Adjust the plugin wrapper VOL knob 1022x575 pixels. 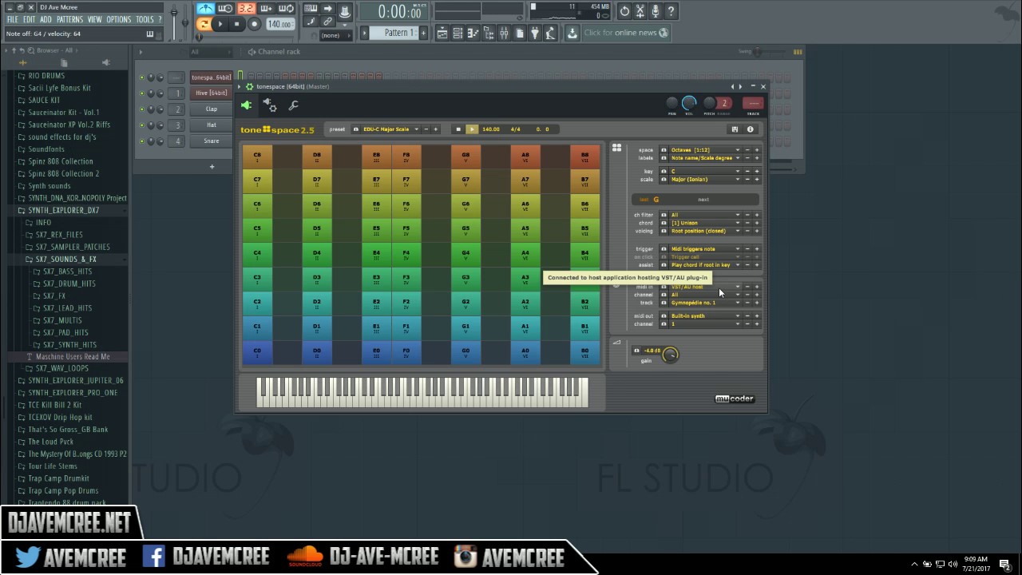pyautogui.click(x=689, y=103)
